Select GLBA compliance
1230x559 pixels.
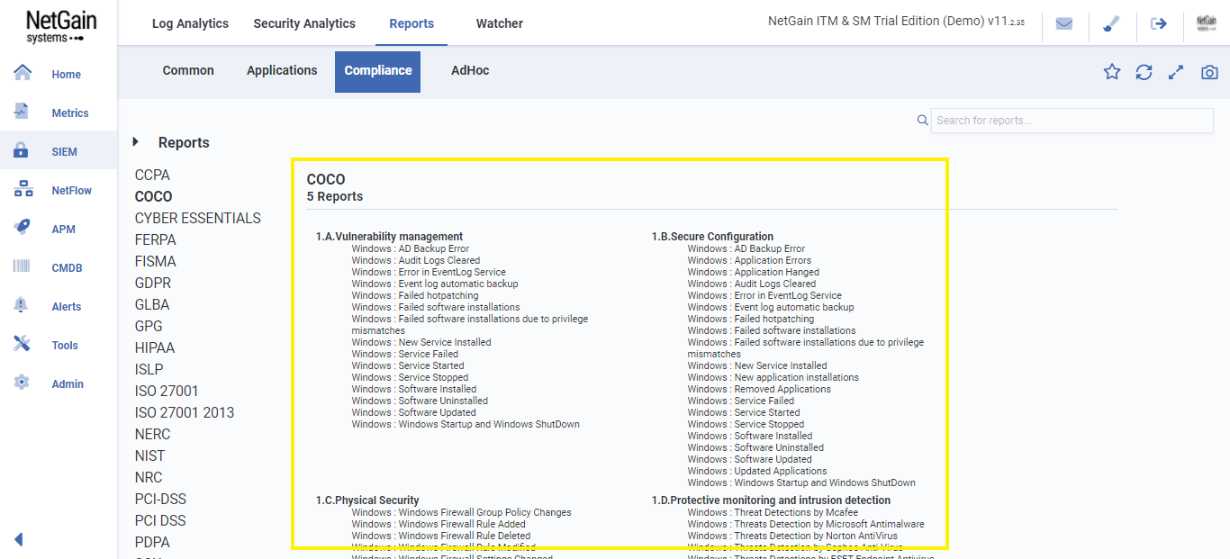[152, 304]
